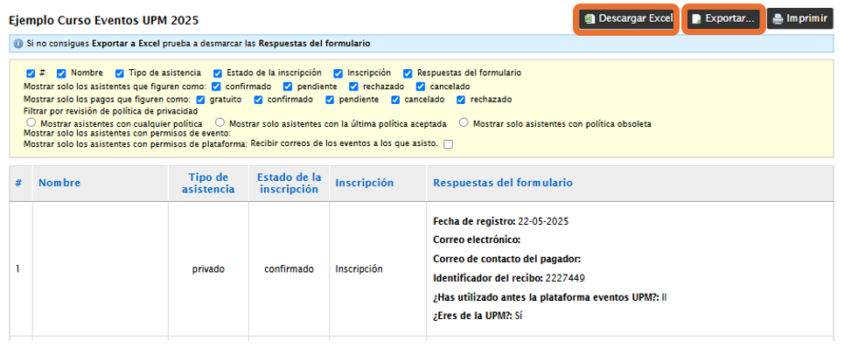Toggle pagos confirmado checkbox
Viewport: 844px width, 348px height.
pos(258,100)
